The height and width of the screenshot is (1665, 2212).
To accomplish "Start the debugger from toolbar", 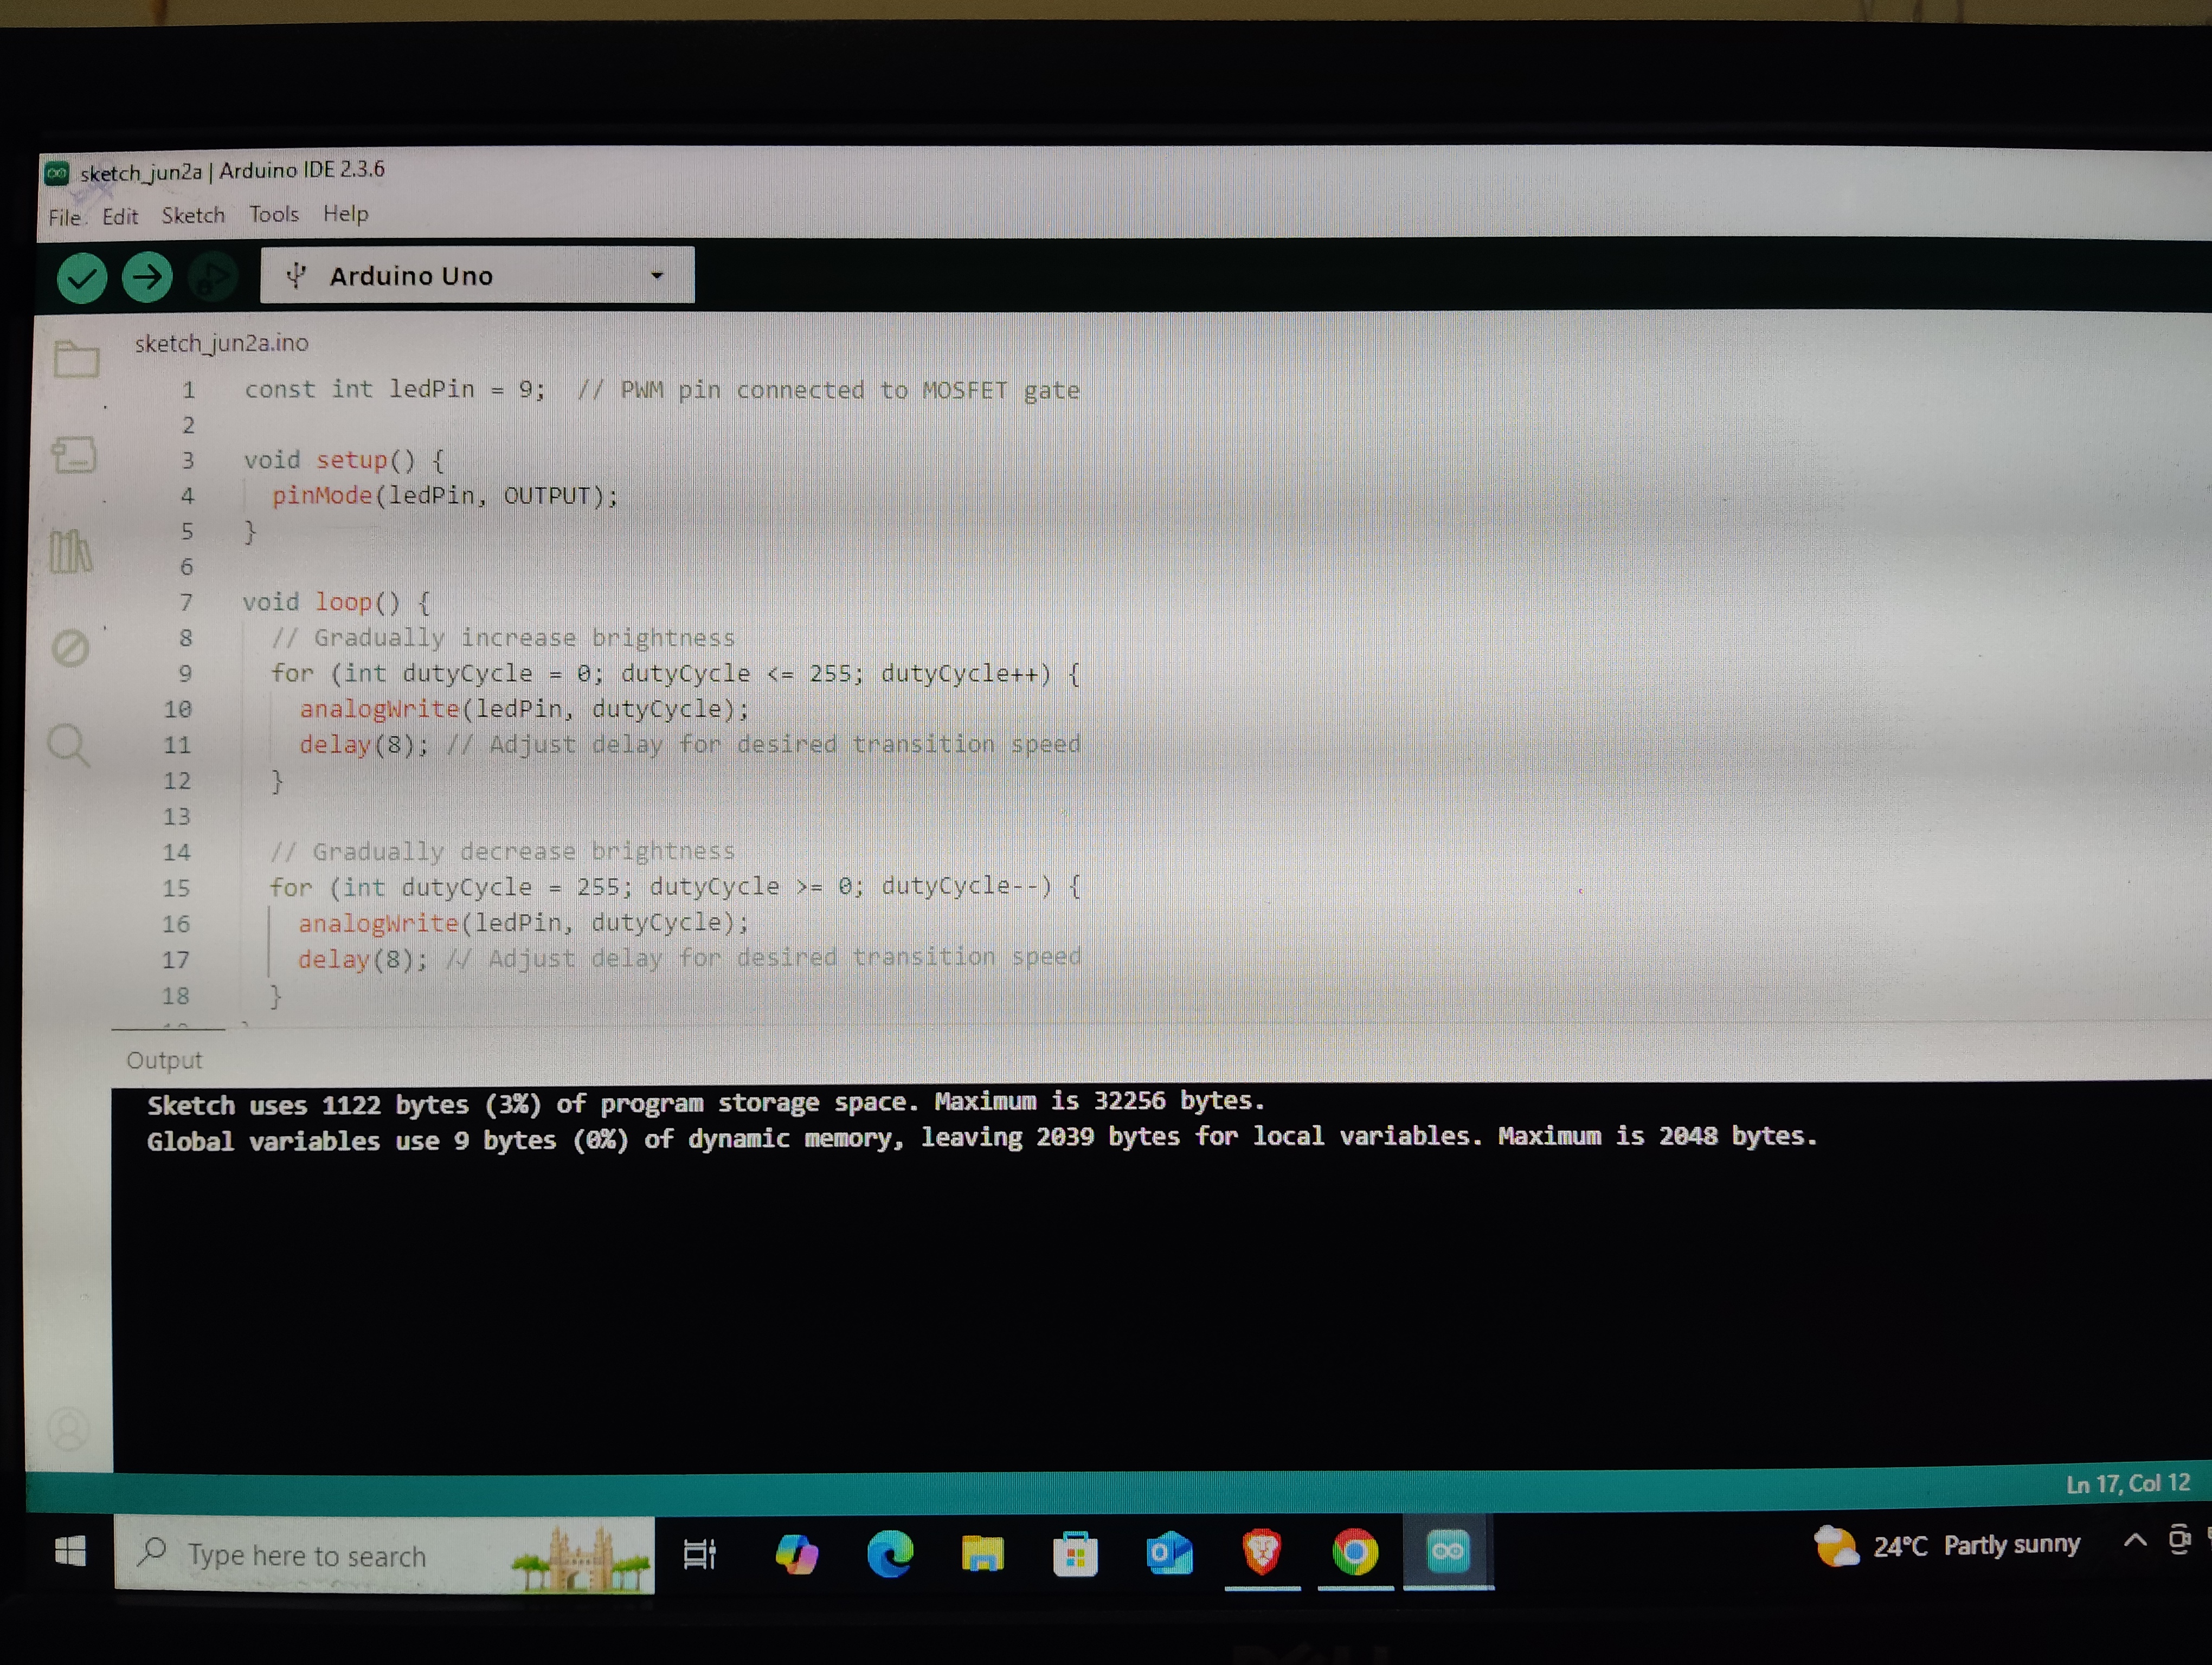I will coord(212,277).
